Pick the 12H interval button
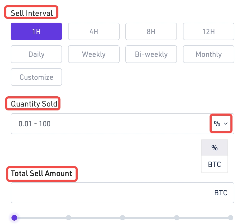 209,32
